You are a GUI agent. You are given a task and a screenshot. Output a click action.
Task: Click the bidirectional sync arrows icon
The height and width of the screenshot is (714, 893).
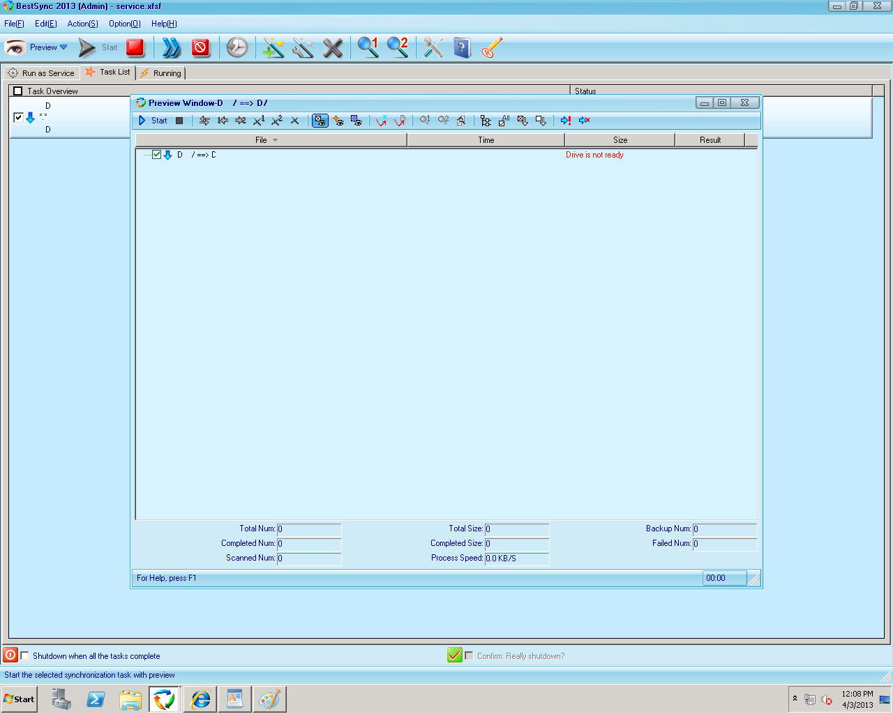tap(204, 121)
